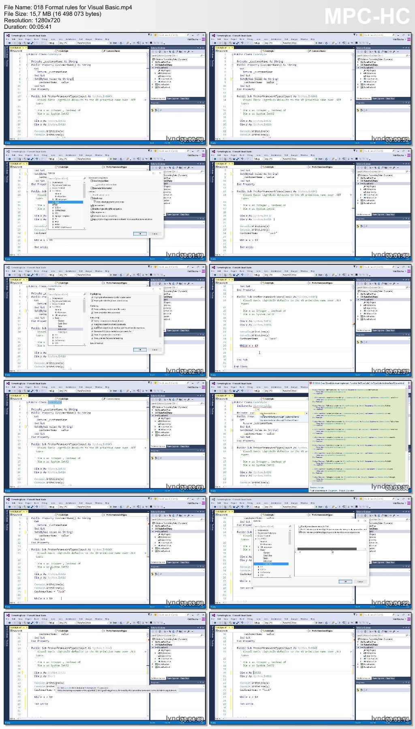Expand the C/C++ node in Options, frame 00:01:19
The image size is (415, 729).
[53, 207]
